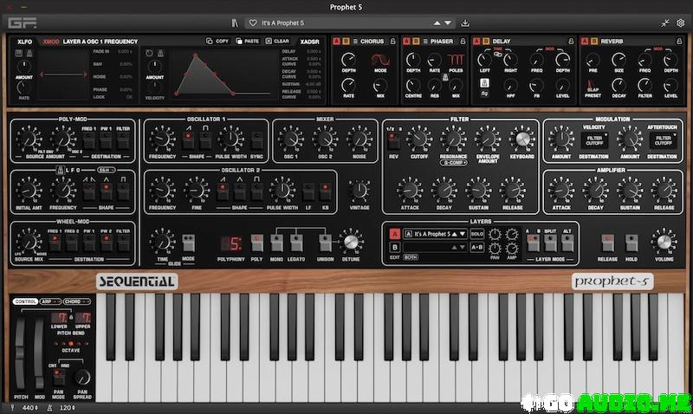Screen dimensions: 693x414
Task: Toggle Oscillator 2 LF switch
Action: click(308, 191)
